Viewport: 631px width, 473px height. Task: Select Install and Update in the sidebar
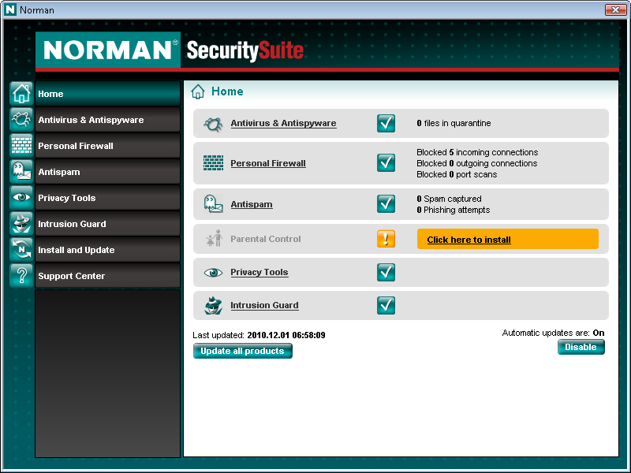[107, 250]
